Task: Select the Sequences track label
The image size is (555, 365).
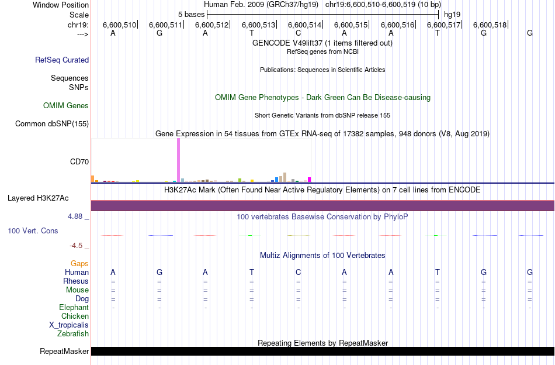Action: (x=70, y=78)
